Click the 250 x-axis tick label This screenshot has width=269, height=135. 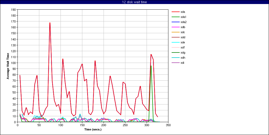pos(125,125)
